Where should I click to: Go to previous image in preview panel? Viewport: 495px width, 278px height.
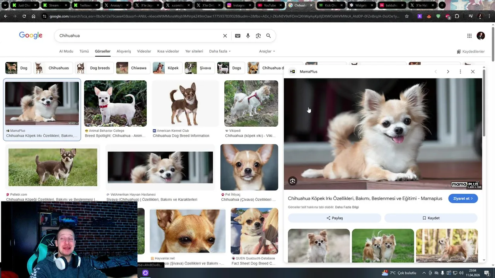pyautogui.click(x=435, y=71)
